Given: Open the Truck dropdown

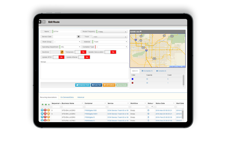Looking at the screenshot, I should pos(110,37).
